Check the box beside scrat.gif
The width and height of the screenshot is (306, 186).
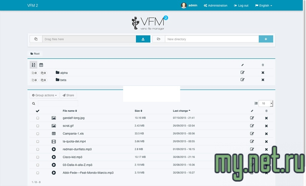coord(38,126)
